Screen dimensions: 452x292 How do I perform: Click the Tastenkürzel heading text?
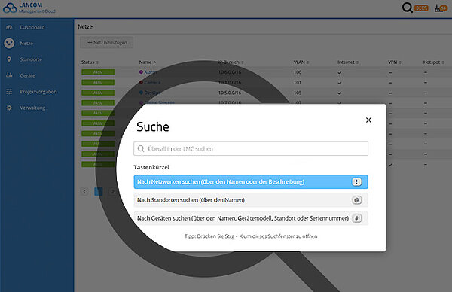coord(151,167)
